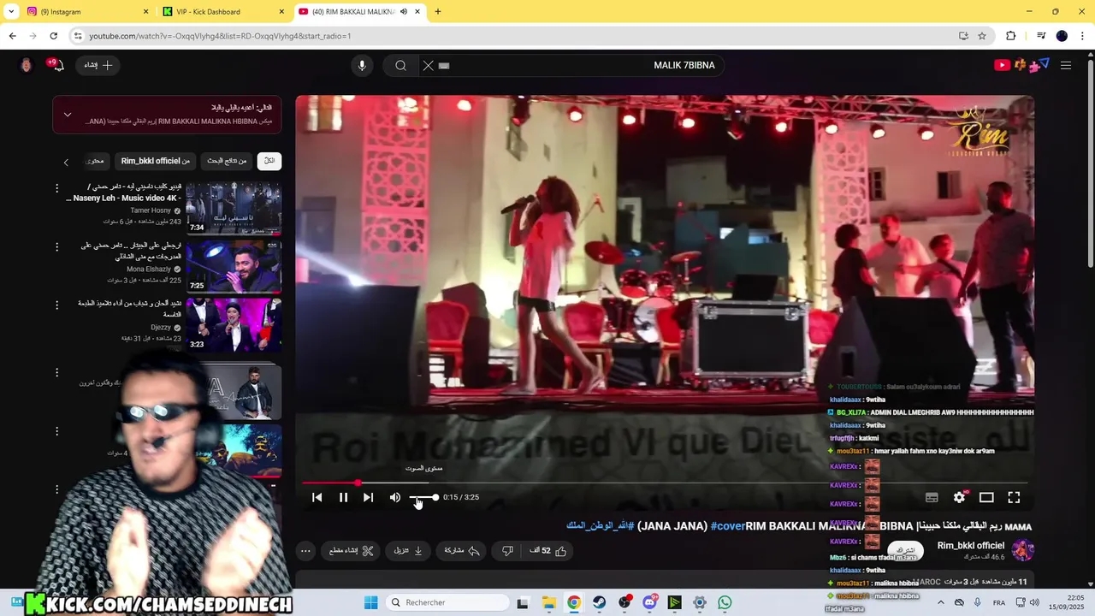The height and width of the screenshot is (616, 1095).
Task: Open the Tamer Hosny channel name
Action: pos(151,210)
